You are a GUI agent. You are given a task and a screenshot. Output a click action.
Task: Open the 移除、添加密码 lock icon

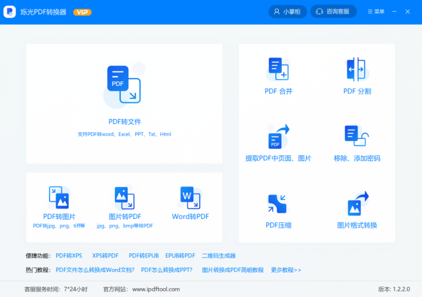(357, 136)
